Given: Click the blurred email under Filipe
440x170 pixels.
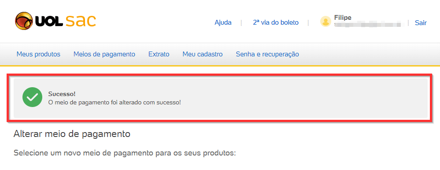Looking at the screenshot, I should (369, 24).
